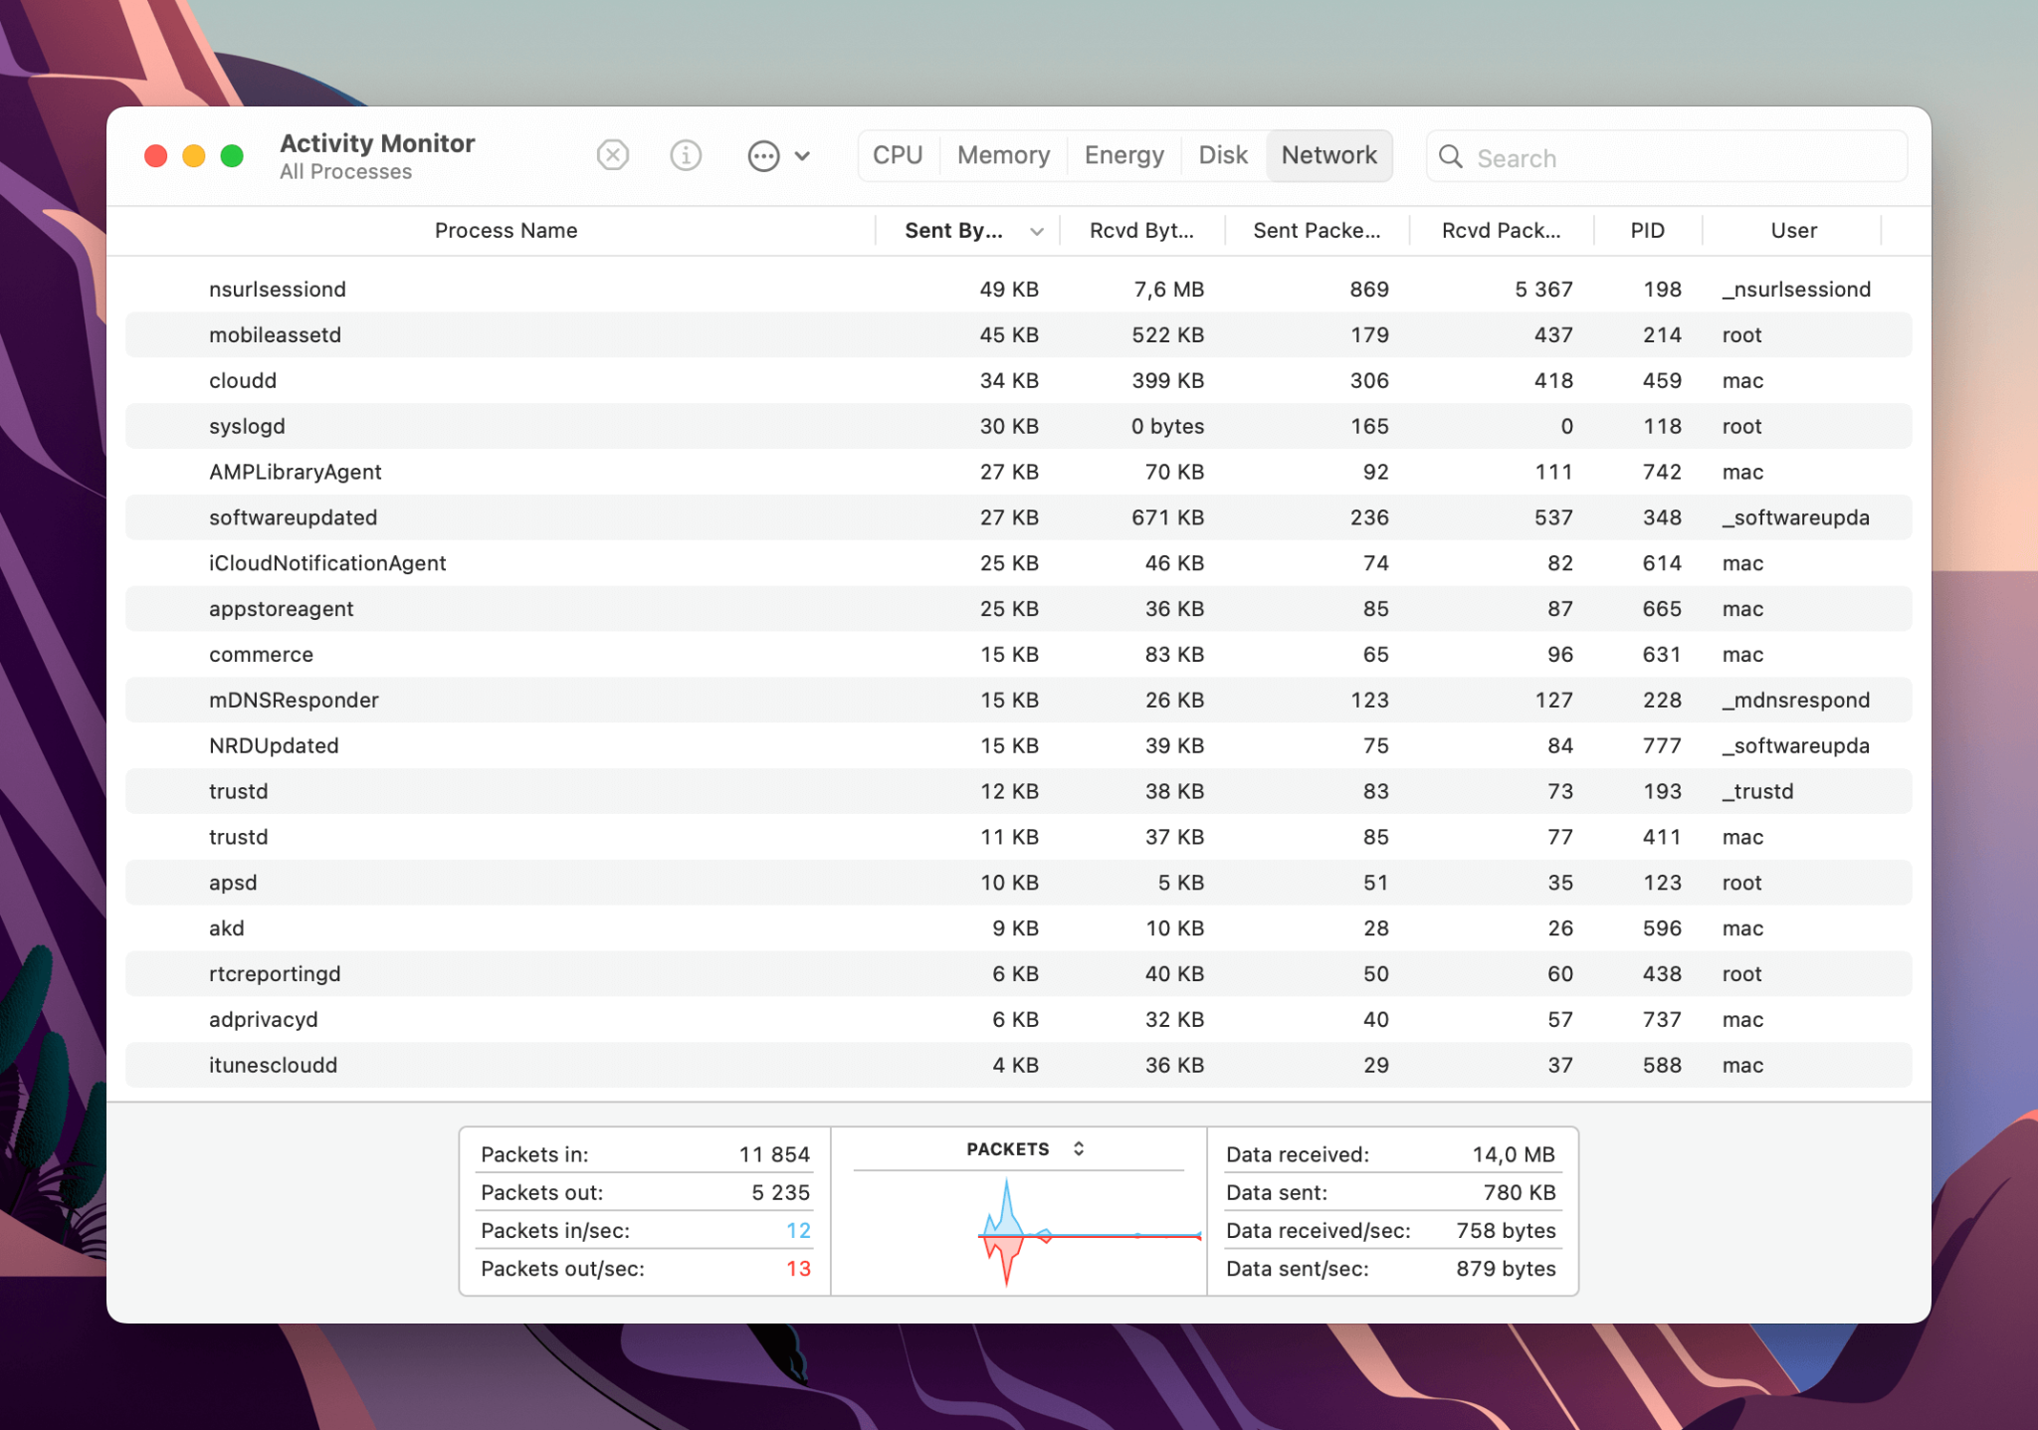Expand the chevron beside the ellipsis button
The height and width of the screenshot is (1430, 2038).
[x=802, y=156]
